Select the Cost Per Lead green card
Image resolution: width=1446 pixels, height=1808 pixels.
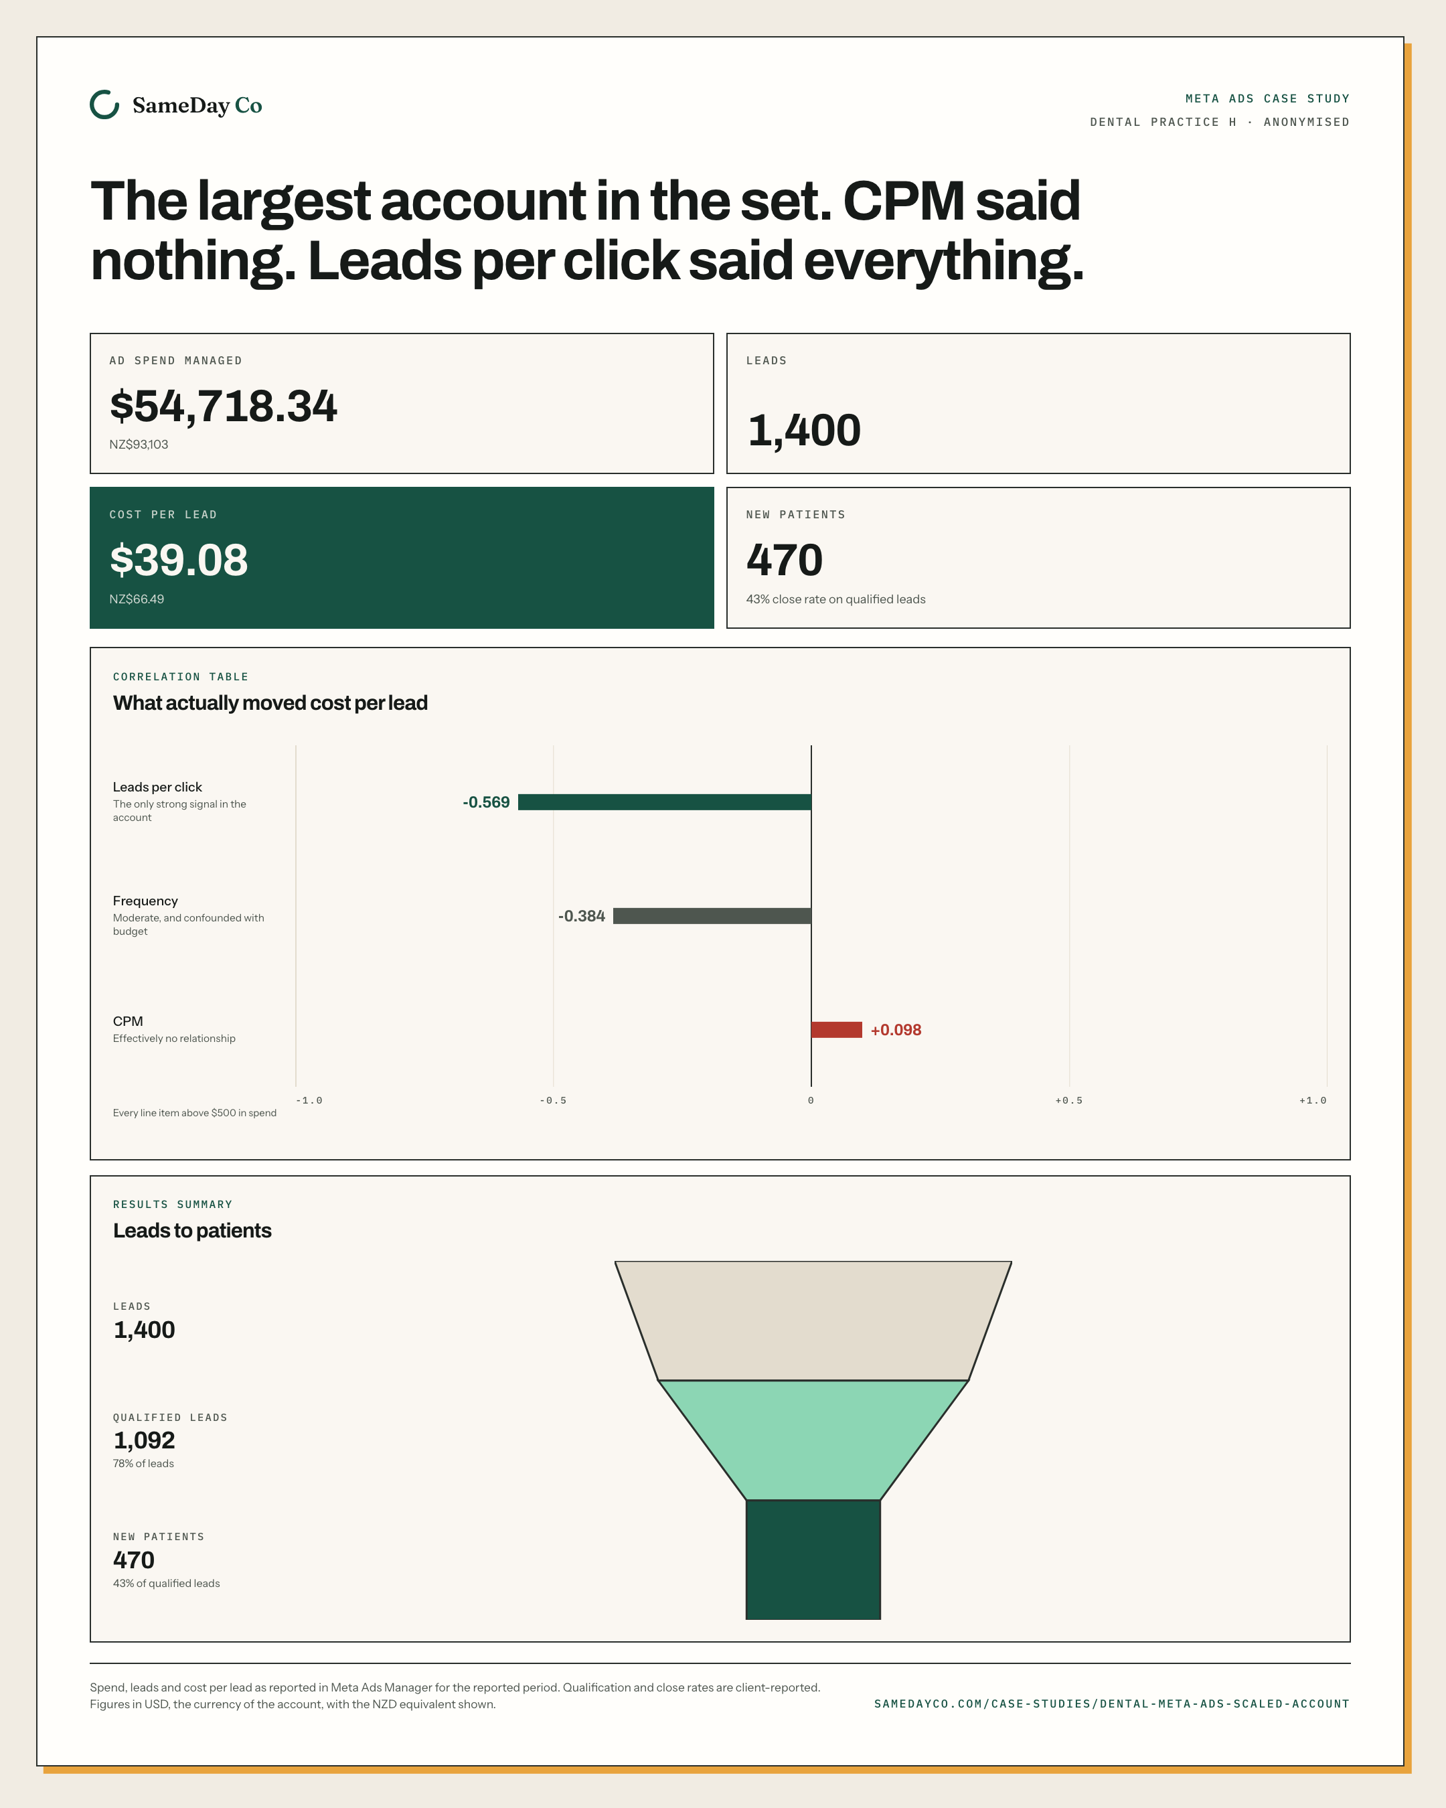[402, 558]
